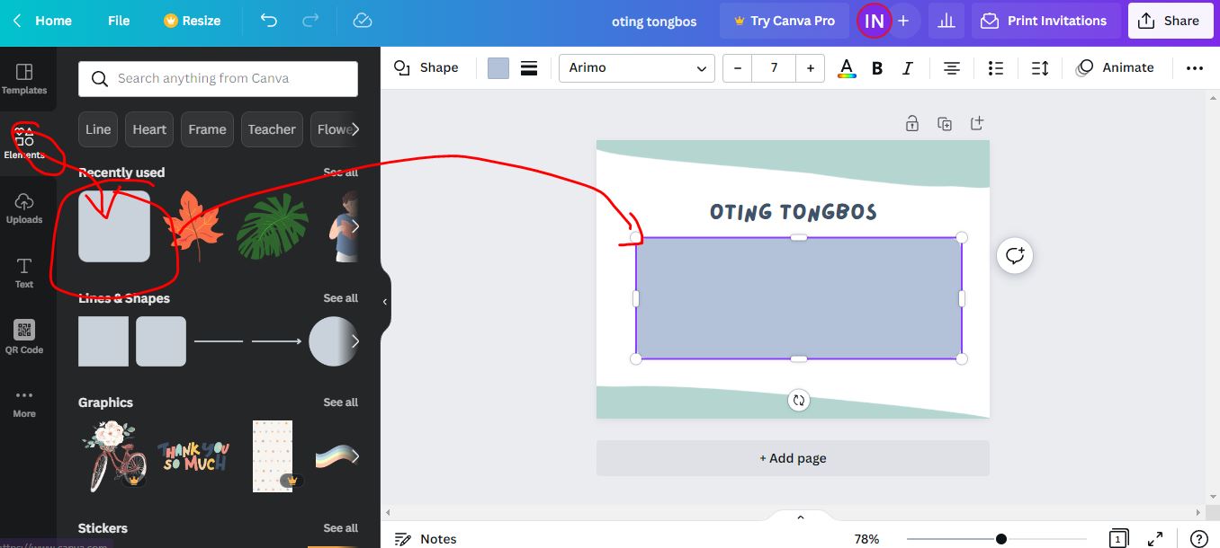Open the QR Code panel in sidebar
This screenshot has width=1220, height=548.
click(24, 334)
